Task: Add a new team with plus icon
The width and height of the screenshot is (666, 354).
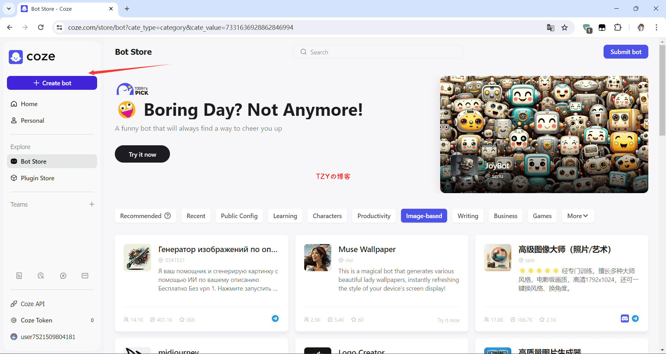Action: point(92,204)
